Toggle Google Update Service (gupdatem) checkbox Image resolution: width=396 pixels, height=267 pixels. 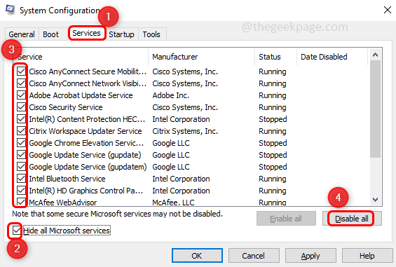click(21, 167)
